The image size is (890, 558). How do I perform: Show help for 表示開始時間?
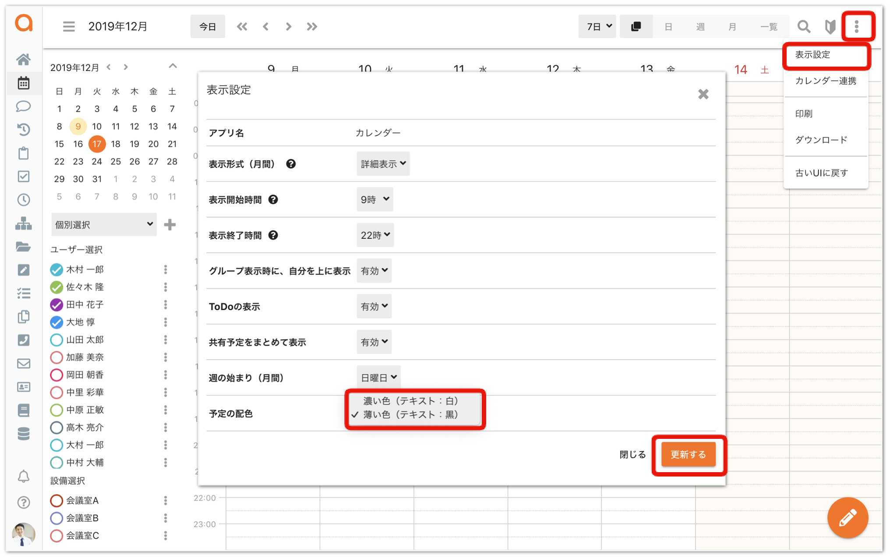pyautogui.click(x=273, y=200)
